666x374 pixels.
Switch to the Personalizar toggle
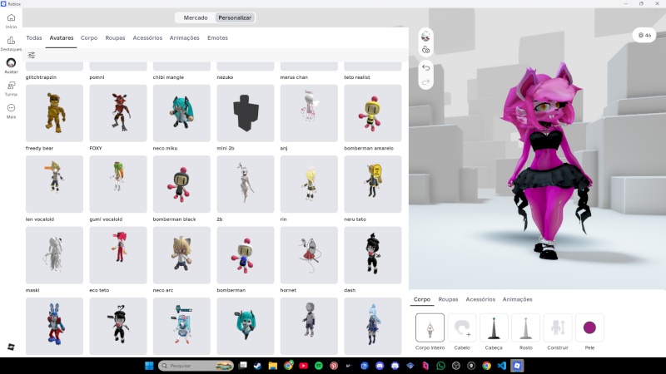point(235,17)
